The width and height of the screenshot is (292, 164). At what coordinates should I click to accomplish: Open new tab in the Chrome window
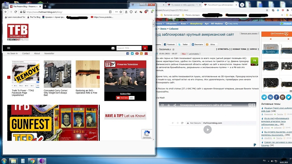[242, 5]
